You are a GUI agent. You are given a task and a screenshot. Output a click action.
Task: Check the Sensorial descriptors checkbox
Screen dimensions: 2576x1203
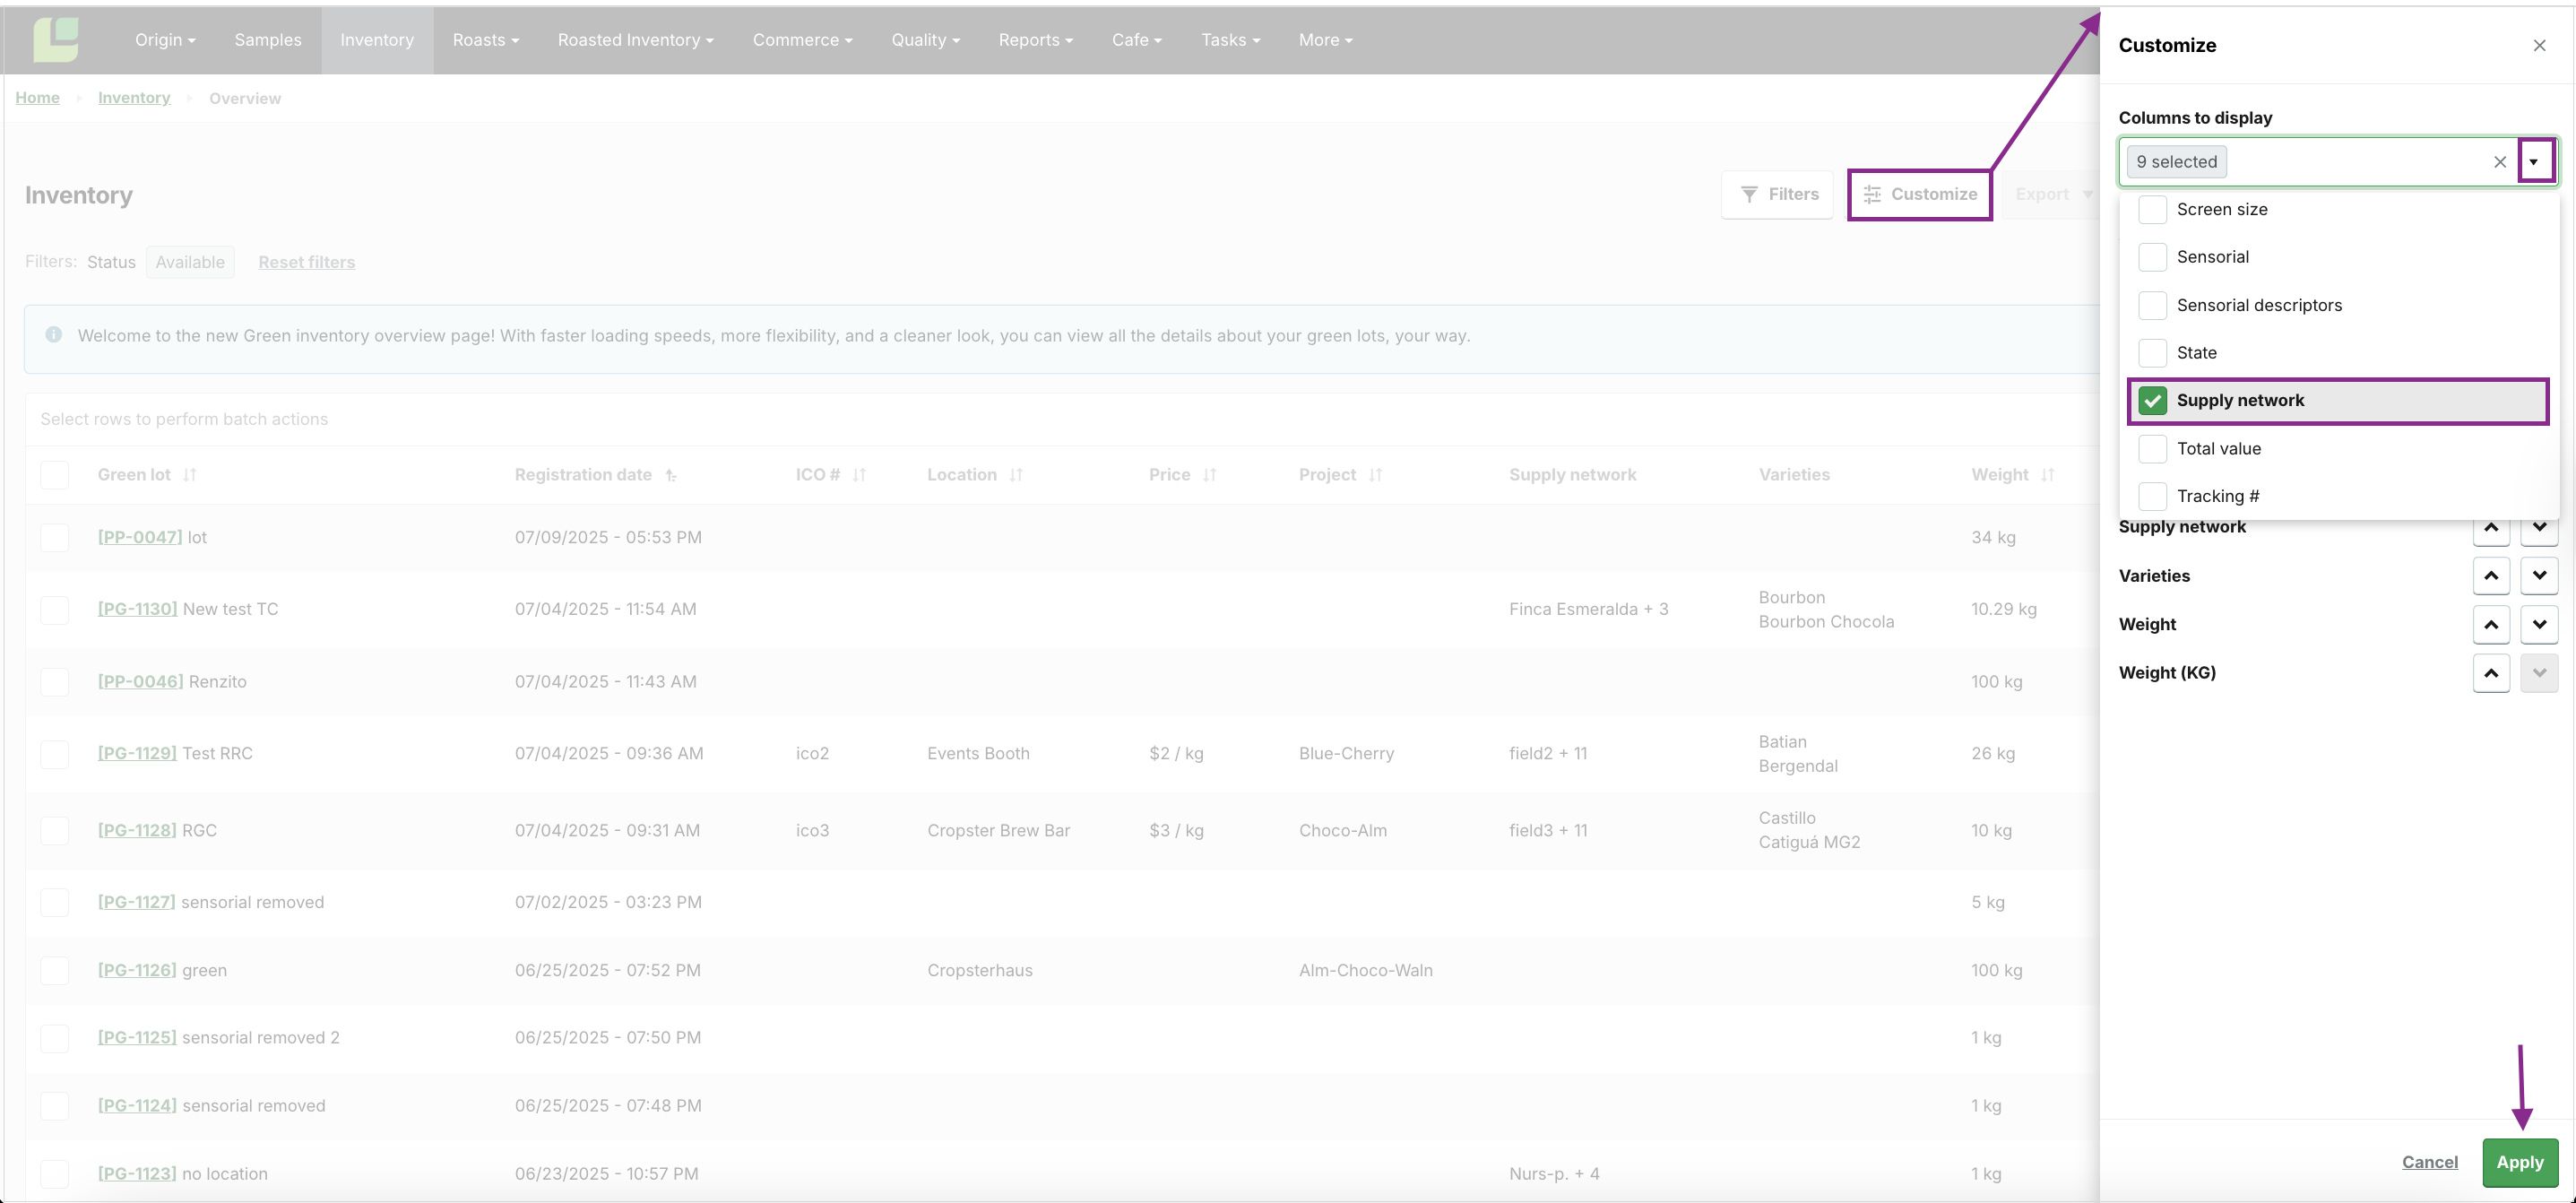[x=2152, y=305]
